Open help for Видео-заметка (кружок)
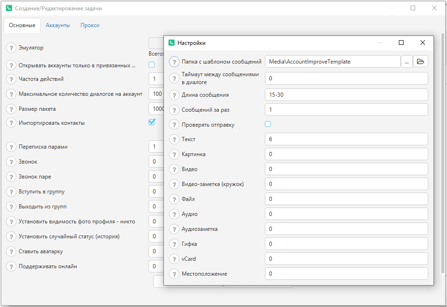Screen dimensions: 447x307 [x=174, y=184]
